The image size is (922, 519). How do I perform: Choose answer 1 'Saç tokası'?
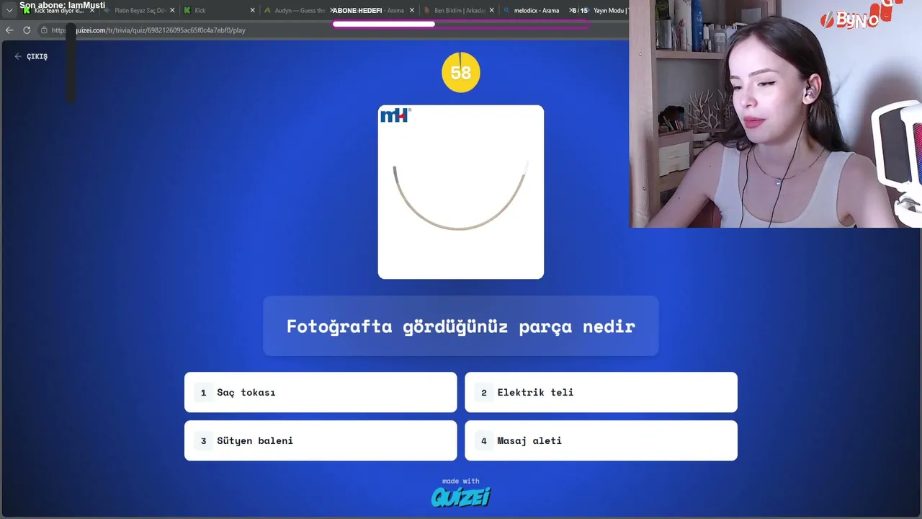coord(321,392)
